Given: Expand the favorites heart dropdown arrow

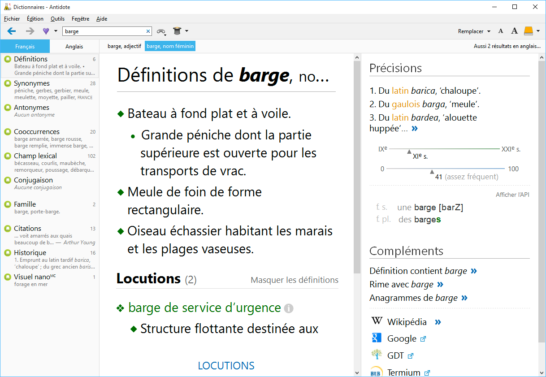Looking at the screenshot, I should pos(56,31).
